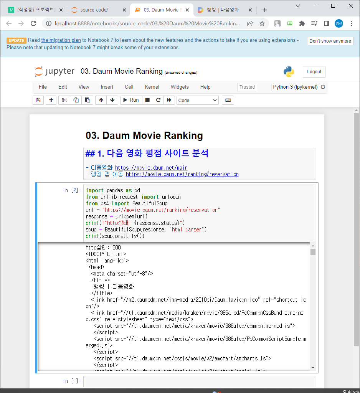The image size is (360, 393).
Task: Click the kernel idle status circle
Action: (323, 87)
